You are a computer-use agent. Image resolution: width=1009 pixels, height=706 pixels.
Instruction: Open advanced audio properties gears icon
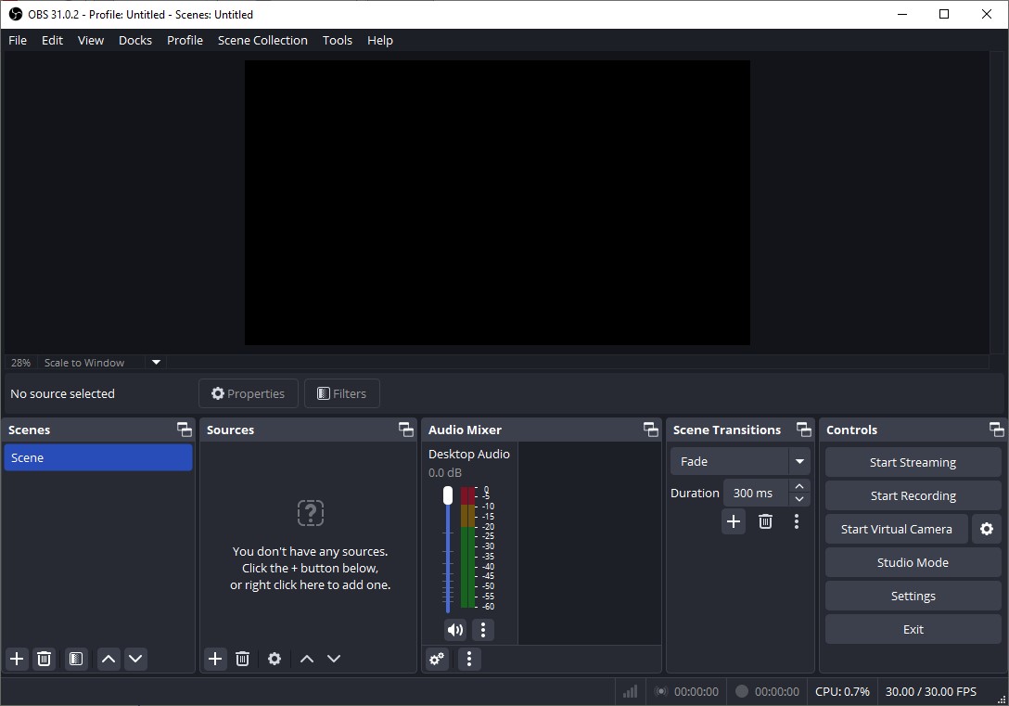coord(437,659)
